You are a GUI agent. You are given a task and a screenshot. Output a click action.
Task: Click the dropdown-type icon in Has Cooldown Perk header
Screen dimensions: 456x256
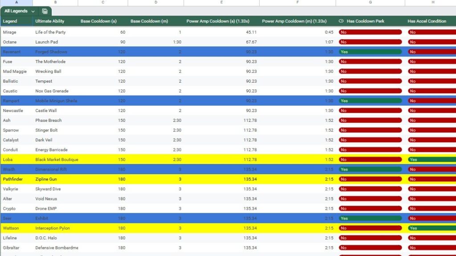point(341,21)
